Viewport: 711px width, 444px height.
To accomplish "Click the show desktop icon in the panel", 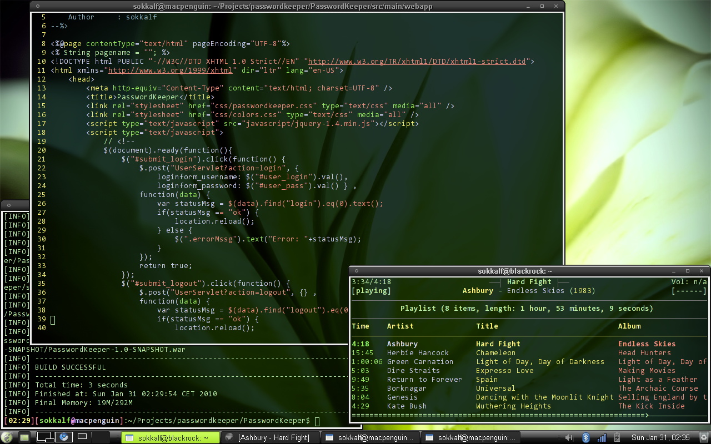I will click(x=24, y=437).
